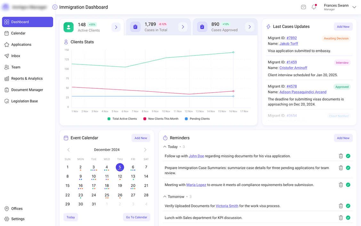Click the Active Clients green person icon
Image resolution: width=361 pixels, height=226 pixels.
(x=68, y=27)
